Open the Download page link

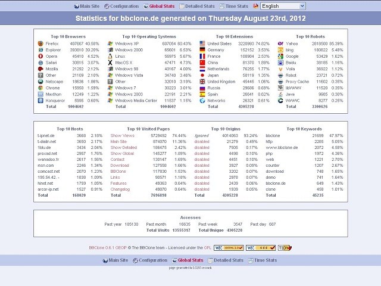pyautogui.click(x=120, y=166)
